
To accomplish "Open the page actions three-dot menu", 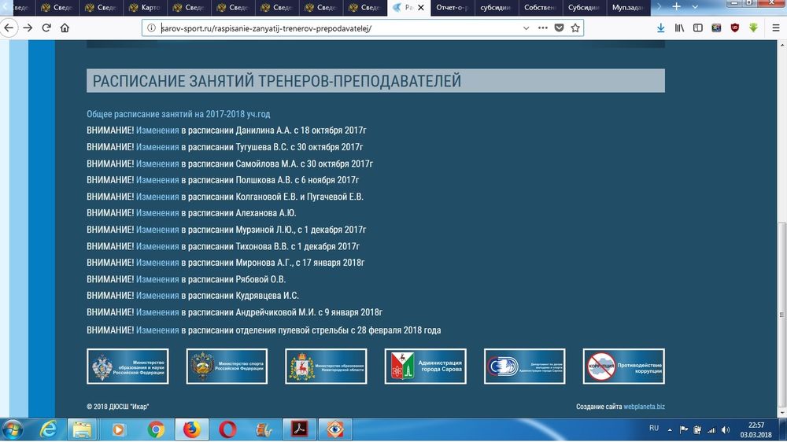I will coord(542,28).
